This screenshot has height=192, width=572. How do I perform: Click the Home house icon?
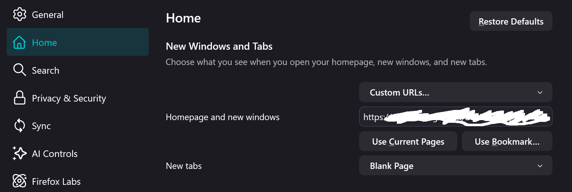point(19,42)
